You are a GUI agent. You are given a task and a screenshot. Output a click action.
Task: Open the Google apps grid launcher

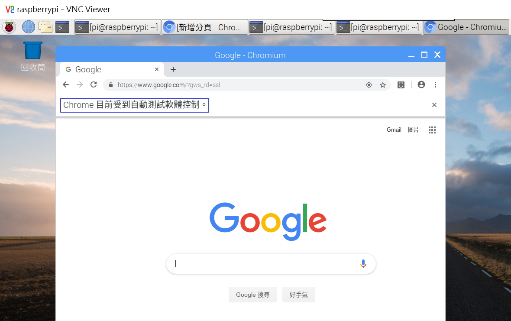[x=432, y=130]
